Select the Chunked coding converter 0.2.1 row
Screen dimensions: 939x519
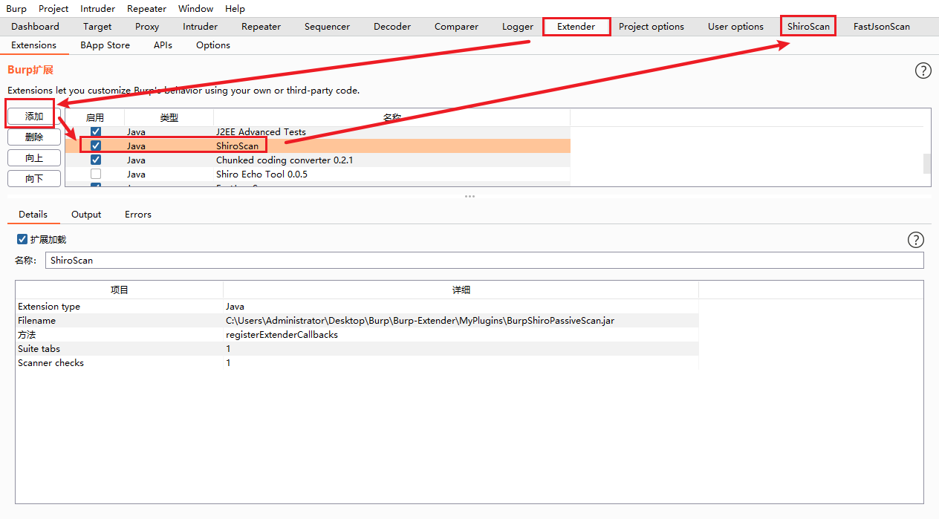(x=318, y=160)
